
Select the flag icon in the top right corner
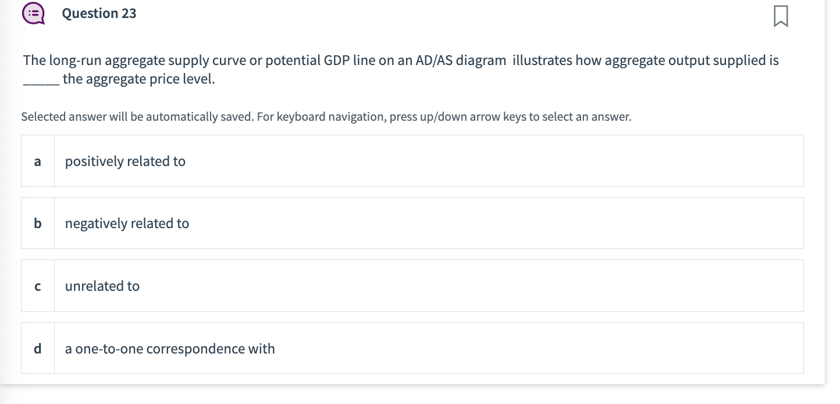click(781, 17)
